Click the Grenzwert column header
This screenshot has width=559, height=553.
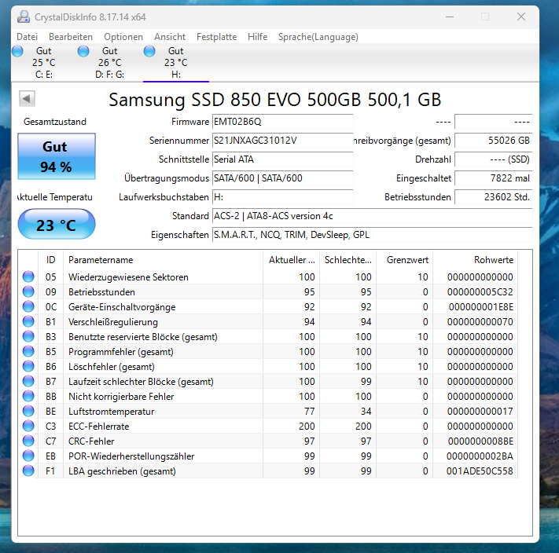click(x=405, y=260)
